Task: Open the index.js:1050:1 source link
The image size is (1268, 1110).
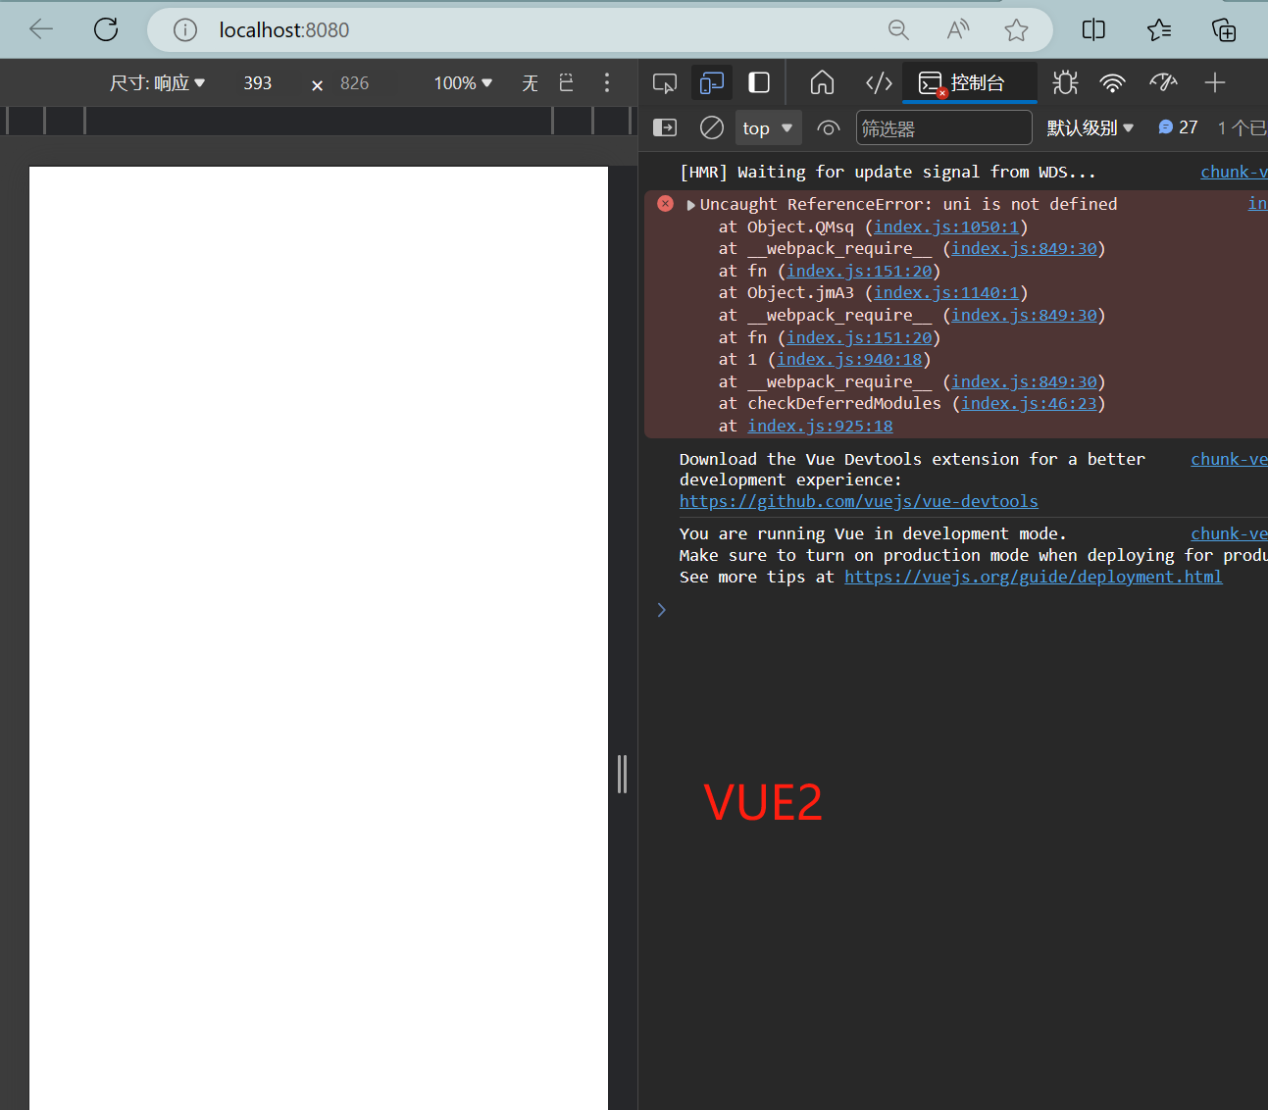Action: [x=945, y=227]
